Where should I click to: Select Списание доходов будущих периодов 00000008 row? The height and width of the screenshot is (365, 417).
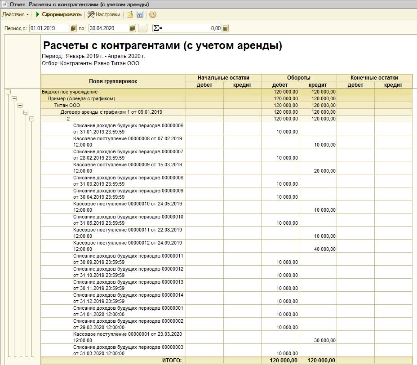226,181
